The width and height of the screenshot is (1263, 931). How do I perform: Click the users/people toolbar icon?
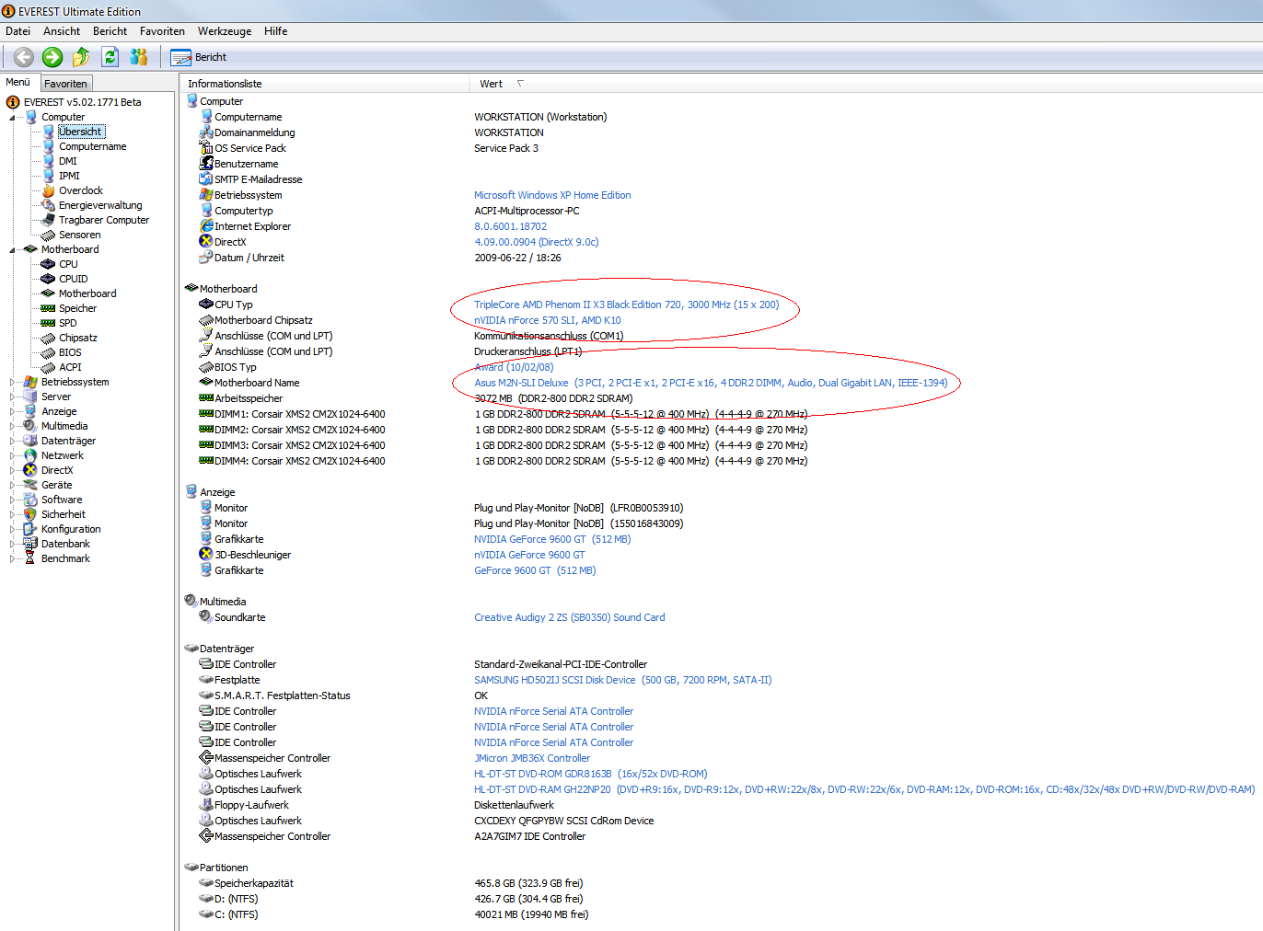click(139, 57)
